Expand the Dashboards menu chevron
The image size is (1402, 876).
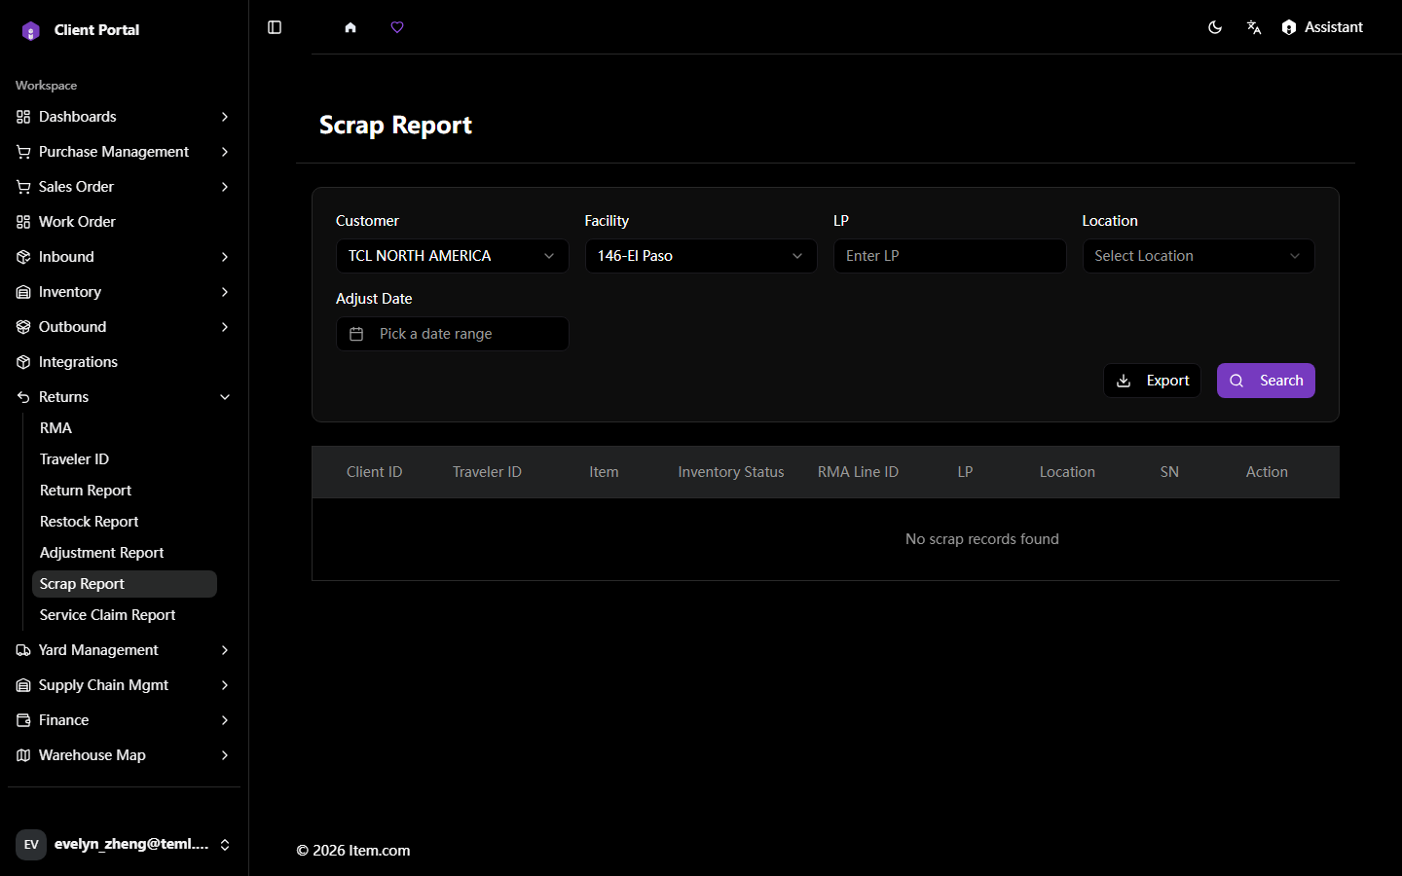(x=225, y=117)
